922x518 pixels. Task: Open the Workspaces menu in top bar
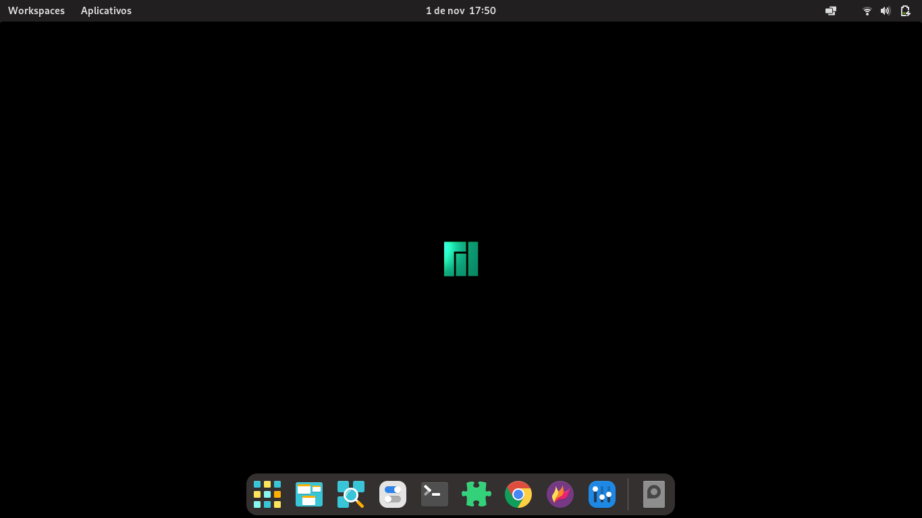[x=36, y=11]
